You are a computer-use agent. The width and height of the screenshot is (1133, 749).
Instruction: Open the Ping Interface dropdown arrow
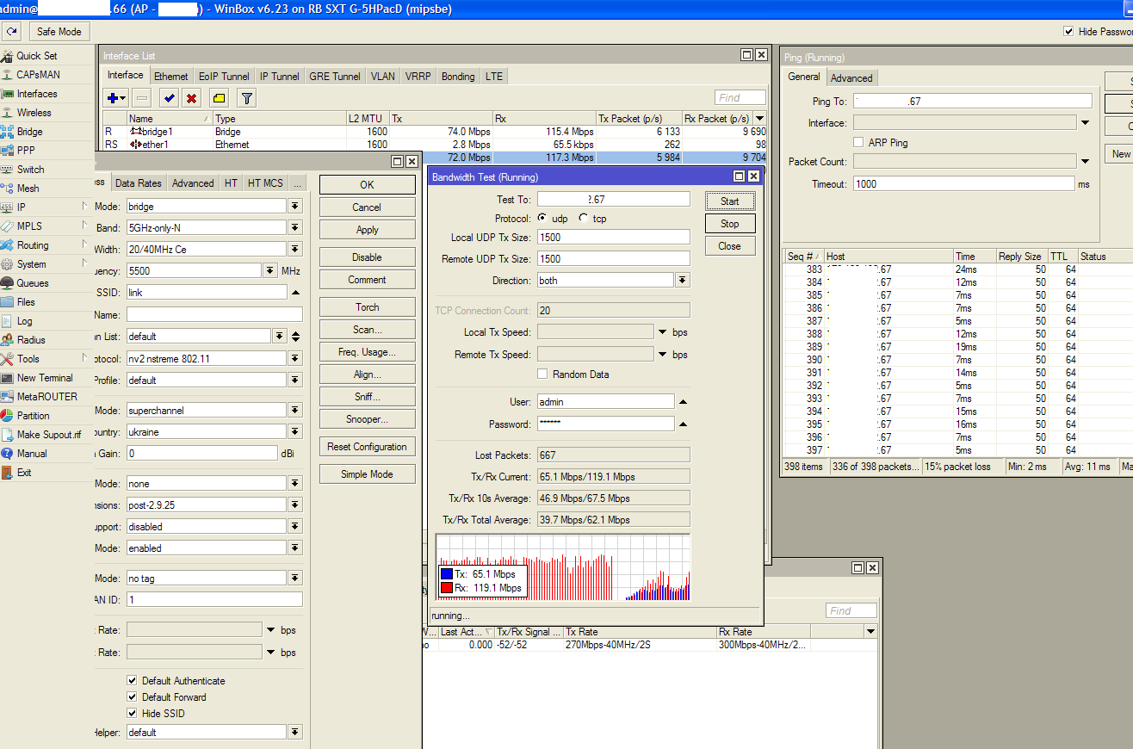[x=1086, y=123]
